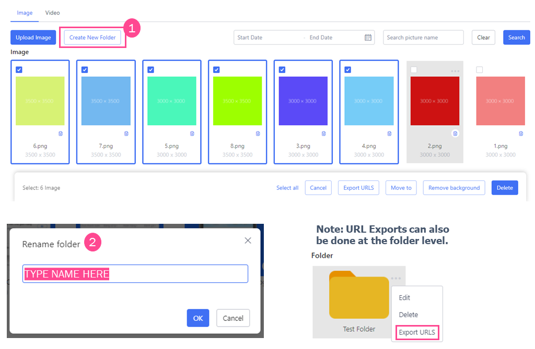Viewport: 535px width, 349px height.
Task: Select Export URLS in the folder menu
Action: tap(416, 332)
